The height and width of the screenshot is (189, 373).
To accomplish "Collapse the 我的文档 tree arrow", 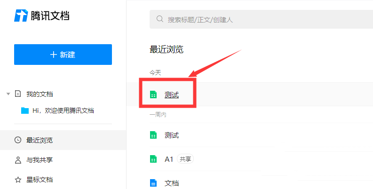I will point(8,94).
